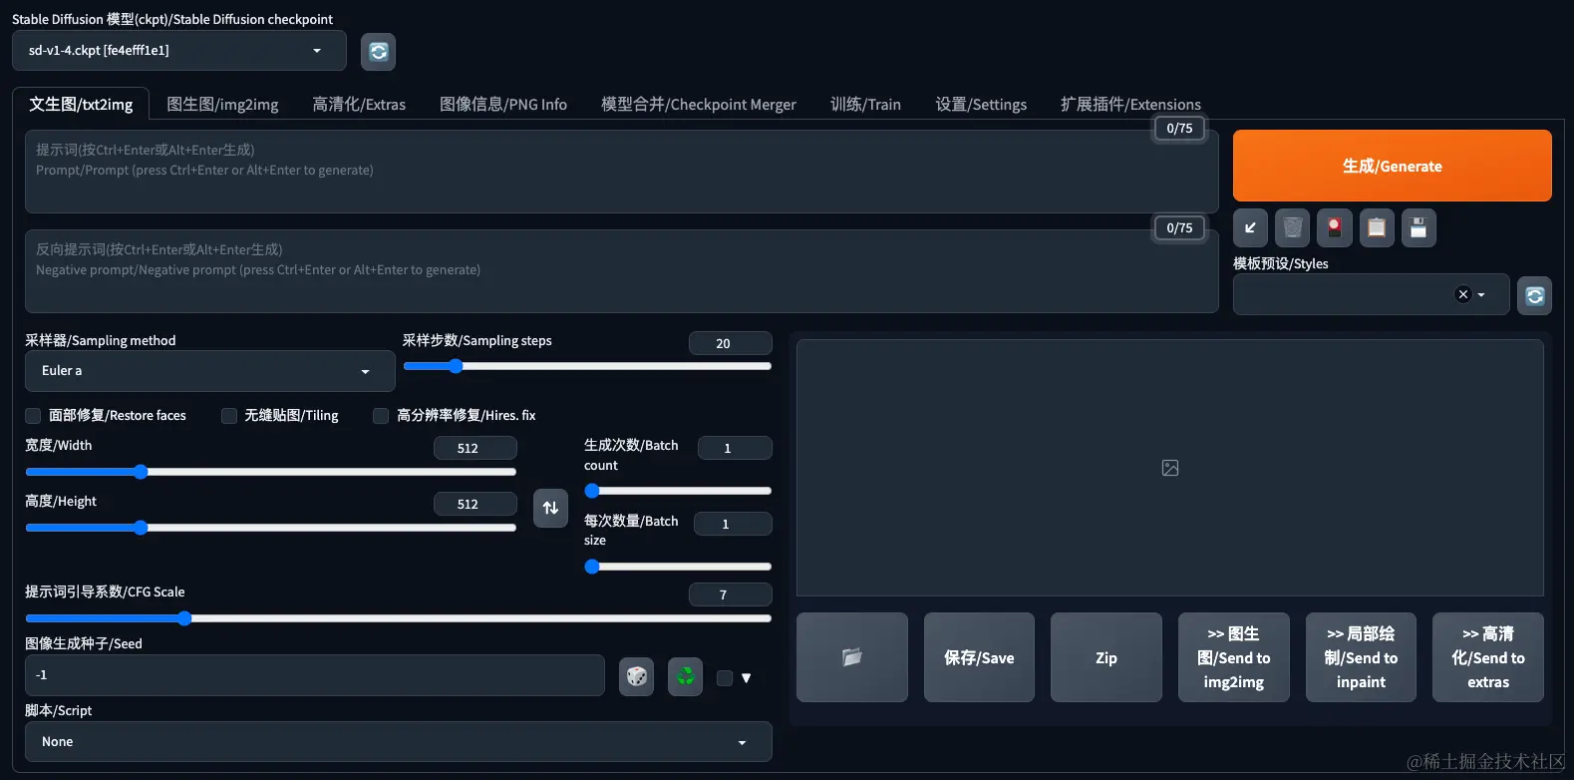Adjust the Sampling steps slider
Viewport: 1574px width, 780px height.
[x=587, y=366]
